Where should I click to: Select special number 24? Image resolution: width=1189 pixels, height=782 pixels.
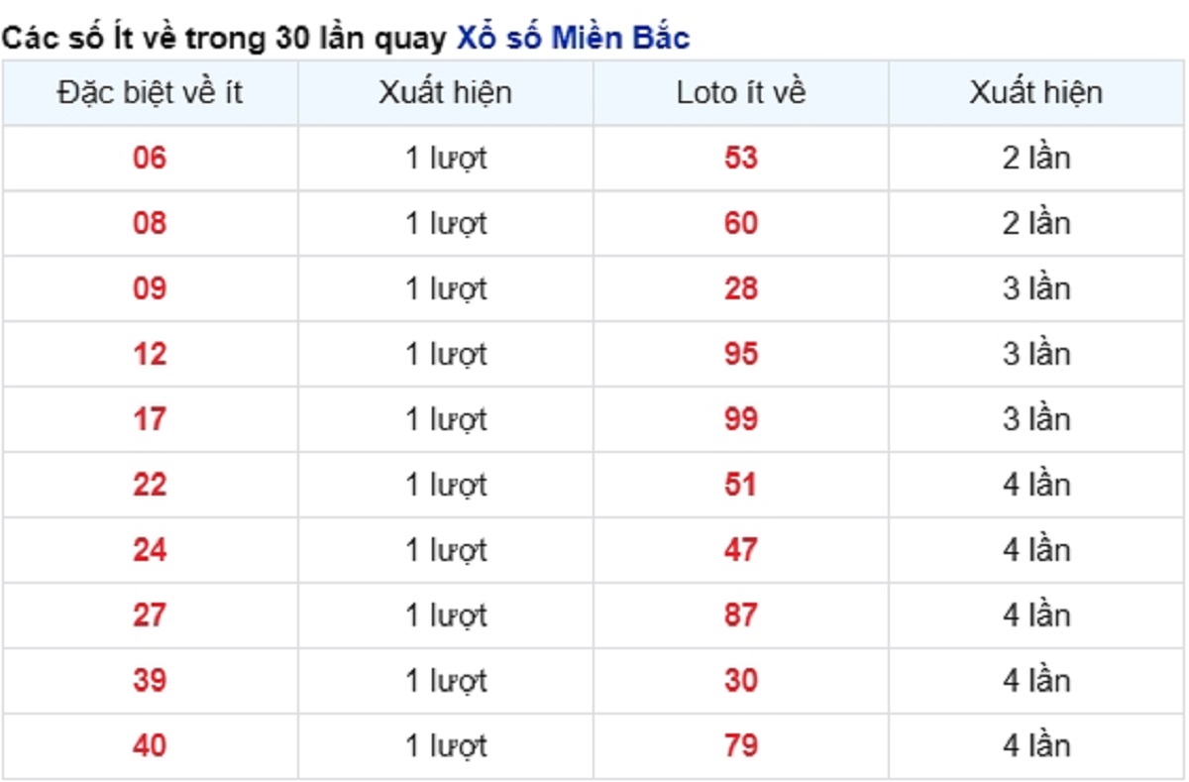(150, 550)
